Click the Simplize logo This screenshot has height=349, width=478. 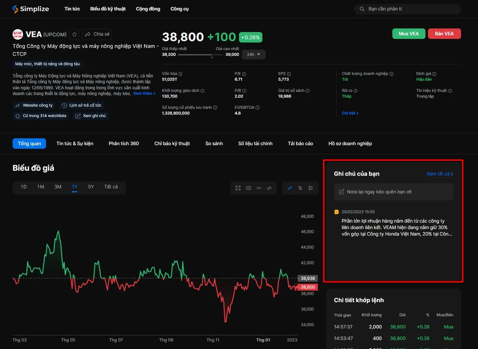(31, 9)
